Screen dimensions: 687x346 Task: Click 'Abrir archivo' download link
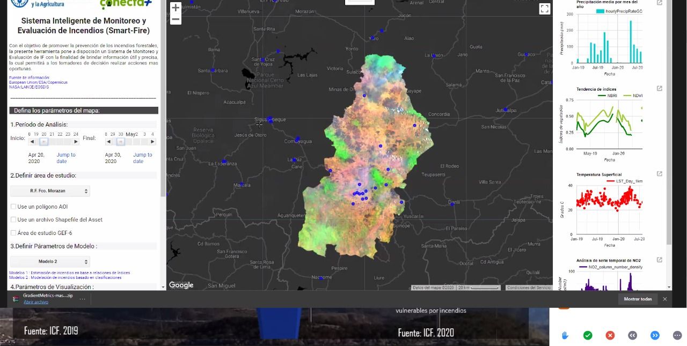(35, 302)
